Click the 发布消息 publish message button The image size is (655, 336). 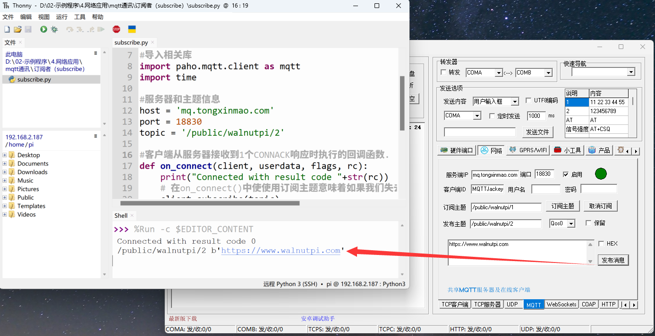613,260
